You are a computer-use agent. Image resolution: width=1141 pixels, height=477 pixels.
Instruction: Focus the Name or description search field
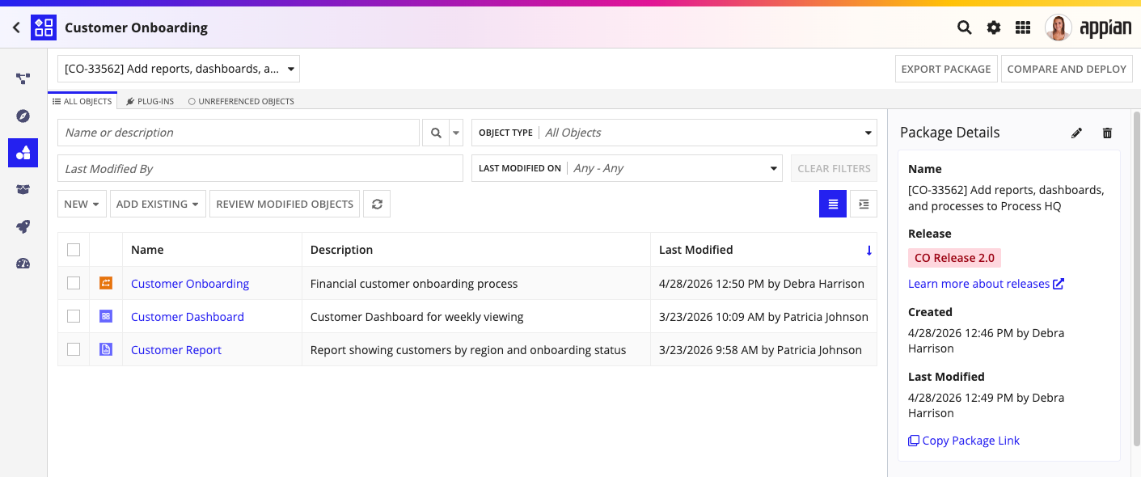(x=239, y=133)
